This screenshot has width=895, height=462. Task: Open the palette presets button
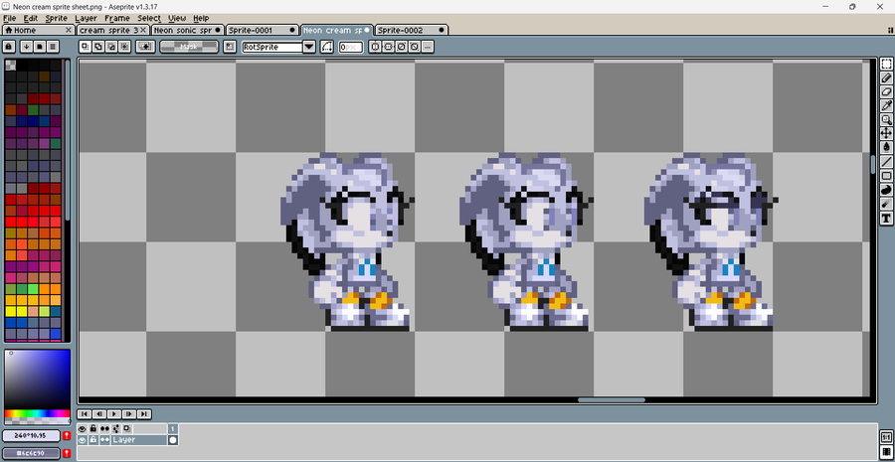point(40,47)
